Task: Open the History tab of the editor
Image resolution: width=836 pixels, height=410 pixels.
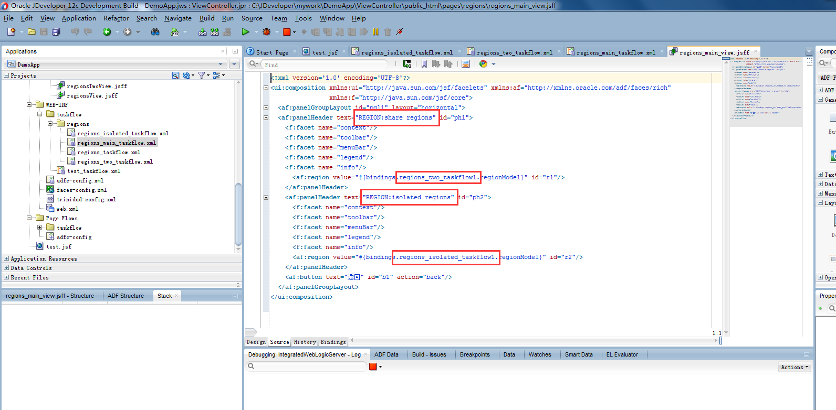Action: click(305, 342)
